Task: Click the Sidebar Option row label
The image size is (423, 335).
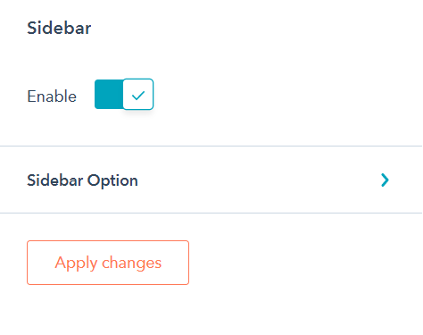Action: 82,180
